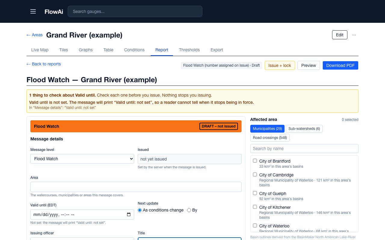Show Road crossings (548) list
385x240 pixels.
270,138
